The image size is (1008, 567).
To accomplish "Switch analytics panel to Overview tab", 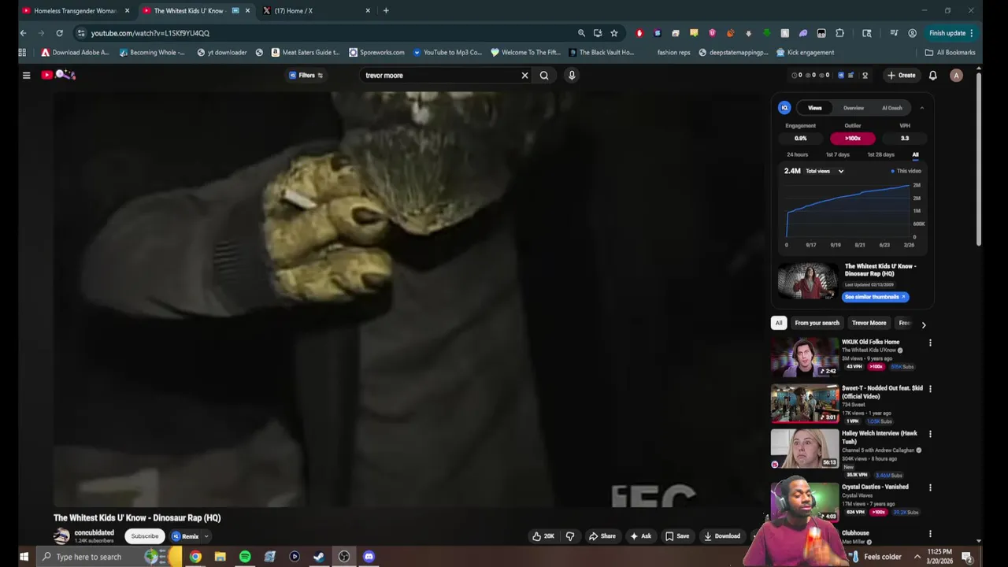I will pyautogui.click(x=854, y=108).
